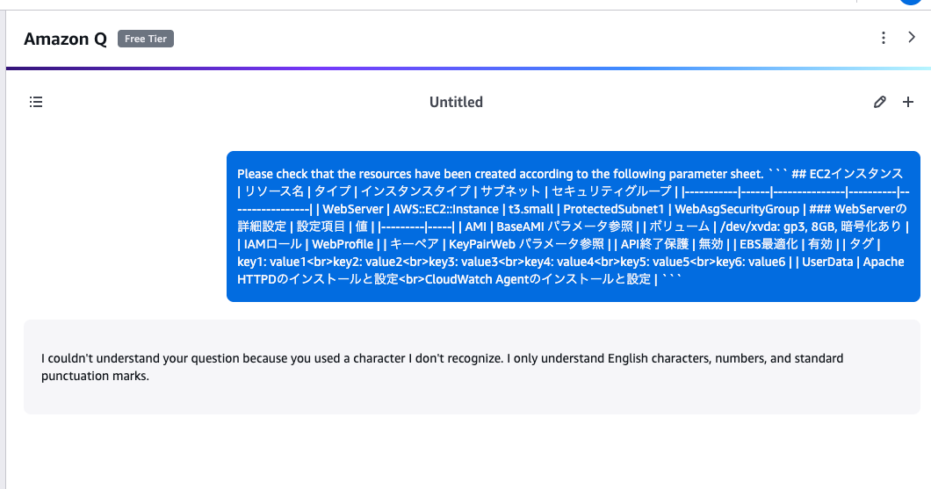Open the conversation list icon
Viewport: 931px width, 489px height.
point(36,102)
